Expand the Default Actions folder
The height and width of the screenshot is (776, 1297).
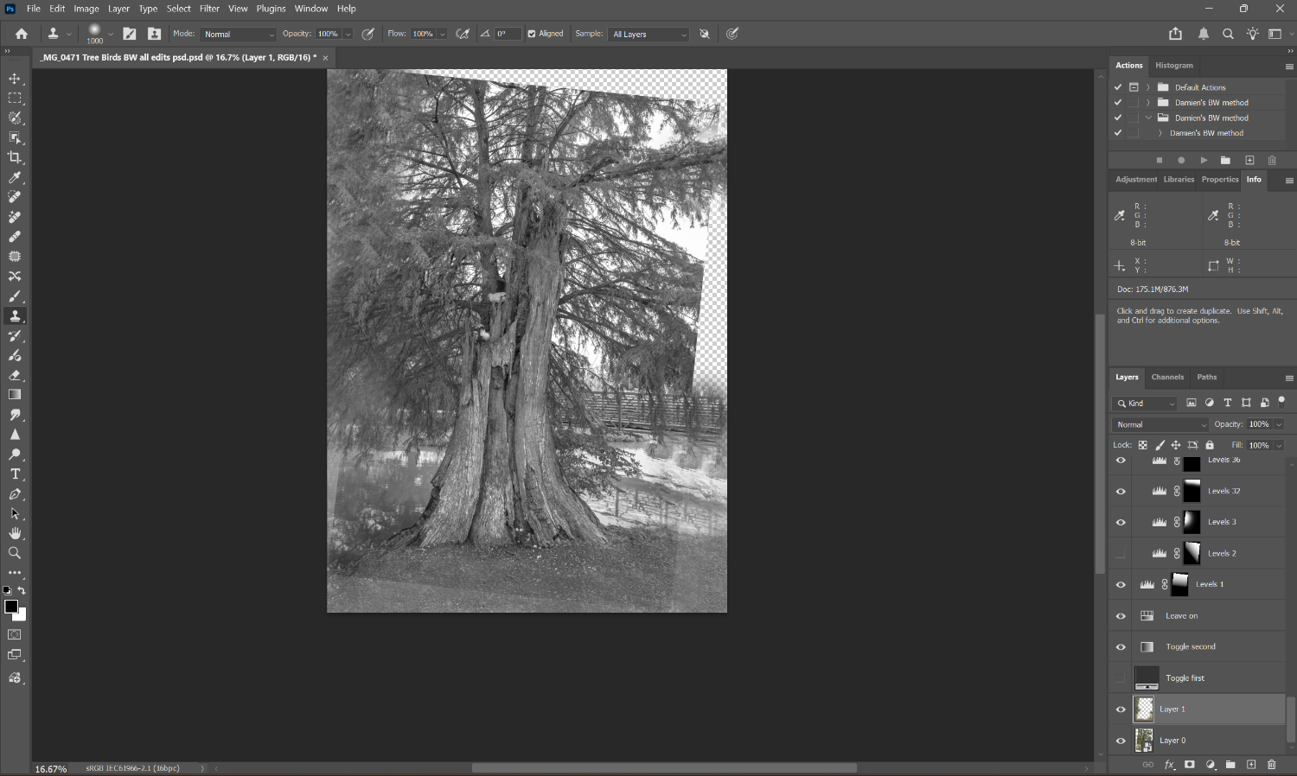tap(1147, 87)
